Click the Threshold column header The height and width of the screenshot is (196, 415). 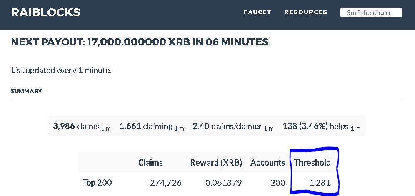click(312, 163)
